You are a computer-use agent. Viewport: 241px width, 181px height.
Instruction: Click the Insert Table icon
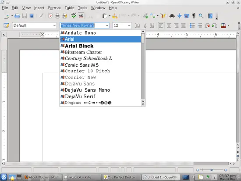click(x=153, y=16)
